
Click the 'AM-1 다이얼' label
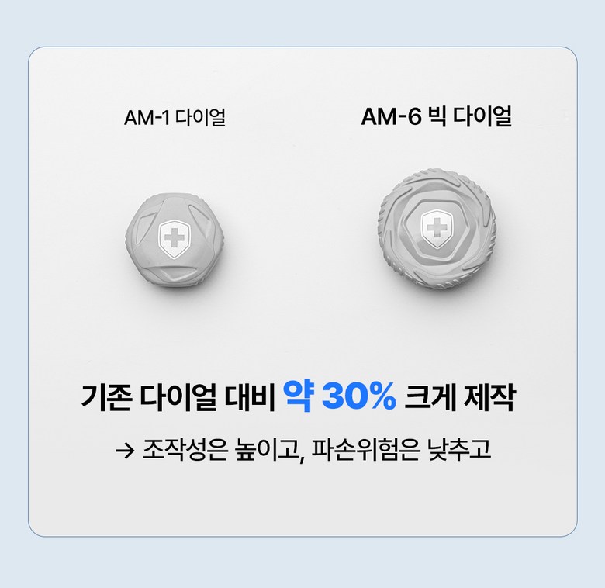[x=175, y=117]
